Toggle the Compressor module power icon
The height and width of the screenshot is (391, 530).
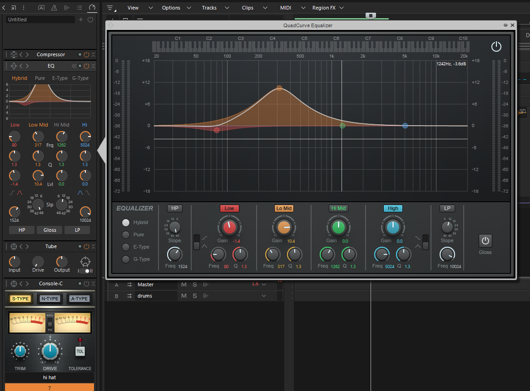[86, 54]
